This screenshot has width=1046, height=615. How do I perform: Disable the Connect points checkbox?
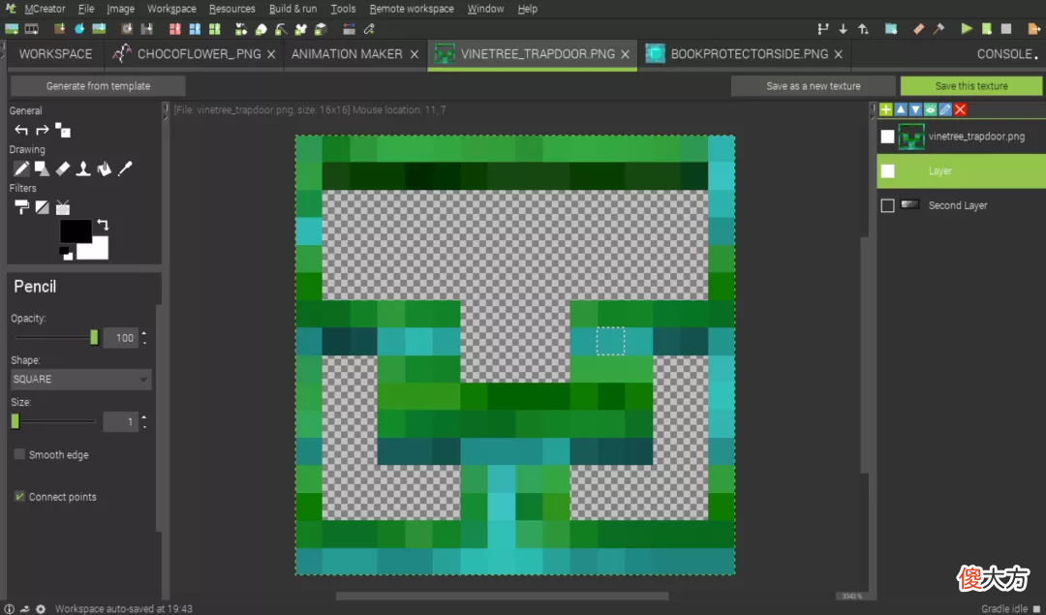[x=19, y=496]
